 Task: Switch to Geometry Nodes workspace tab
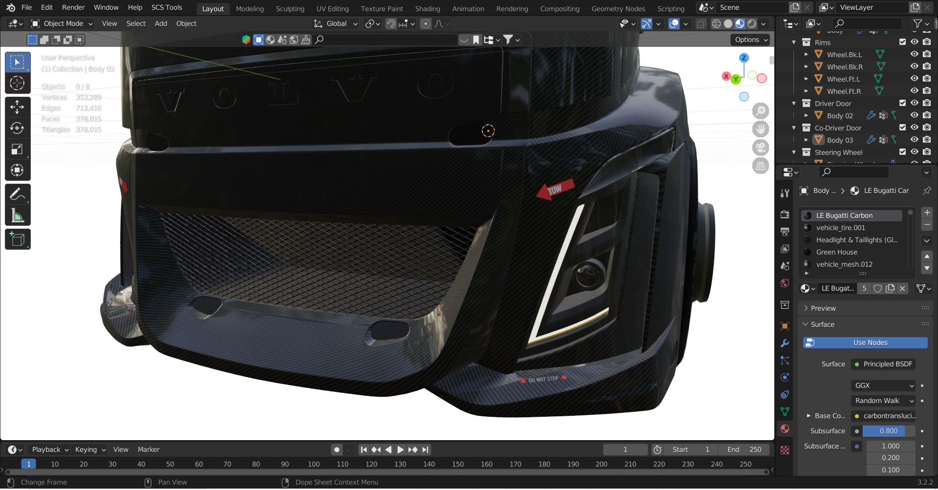tap(618, 9)
